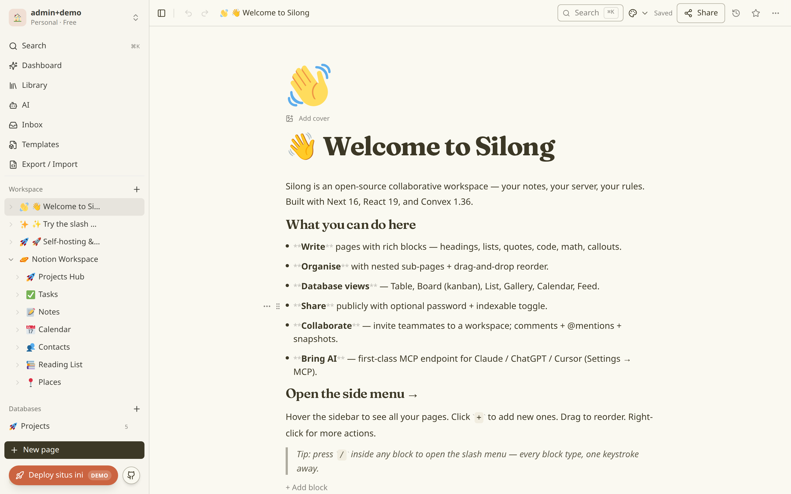Expand the Try the slash page
Viewport: 791px width, 494px height.
click(x=11, y=224)
